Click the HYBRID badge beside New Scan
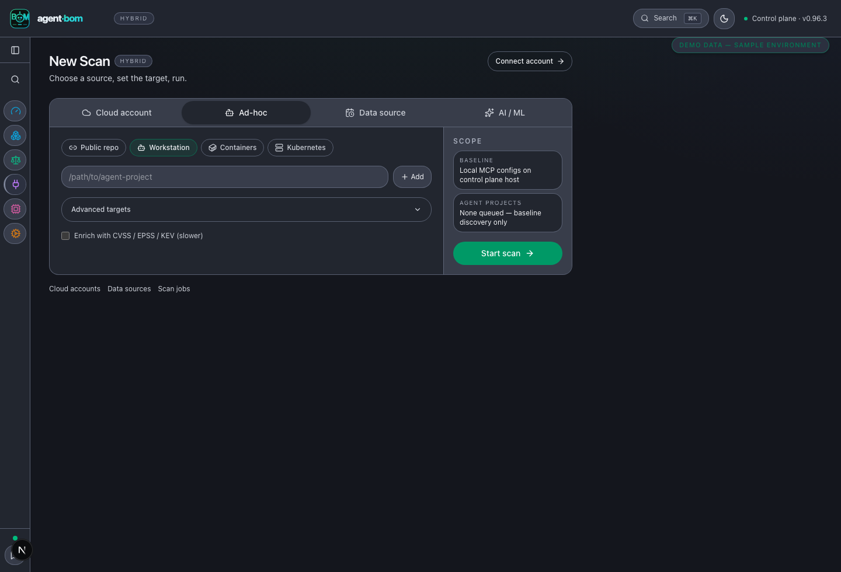Screen dimensions: 841x572 tap(133, 61)
